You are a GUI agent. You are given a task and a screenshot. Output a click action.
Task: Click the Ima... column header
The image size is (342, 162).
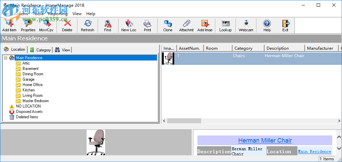tap(169, 48)
